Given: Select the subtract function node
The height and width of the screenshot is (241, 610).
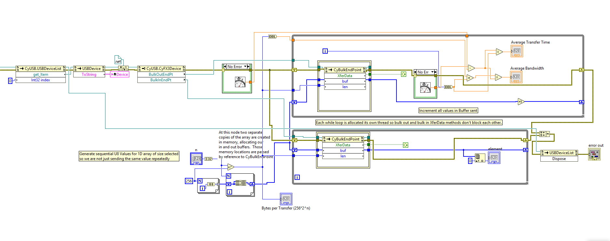Looking at the screenshot, I should pos(471,68).
